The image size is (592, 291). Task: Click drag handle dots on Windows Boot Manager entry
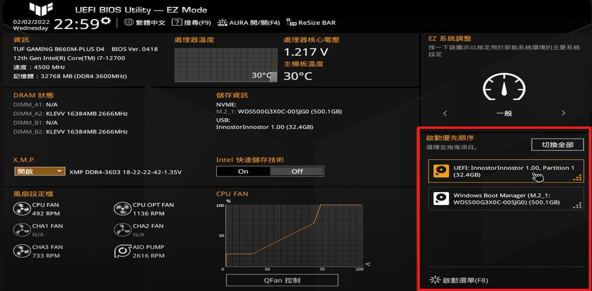[577, 206]
